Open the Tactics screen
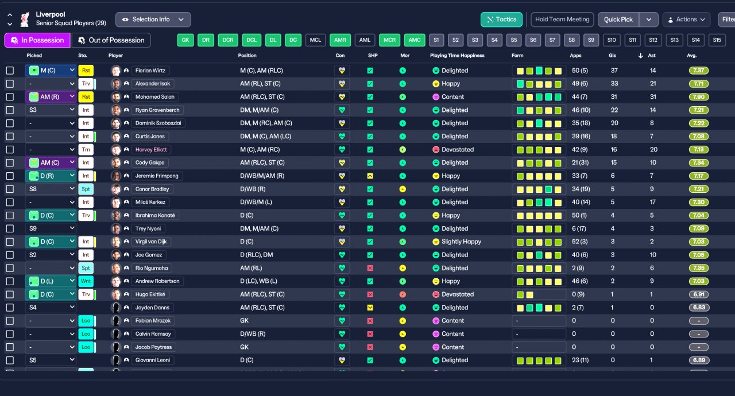735x396 pixels. tap(502, 20)
